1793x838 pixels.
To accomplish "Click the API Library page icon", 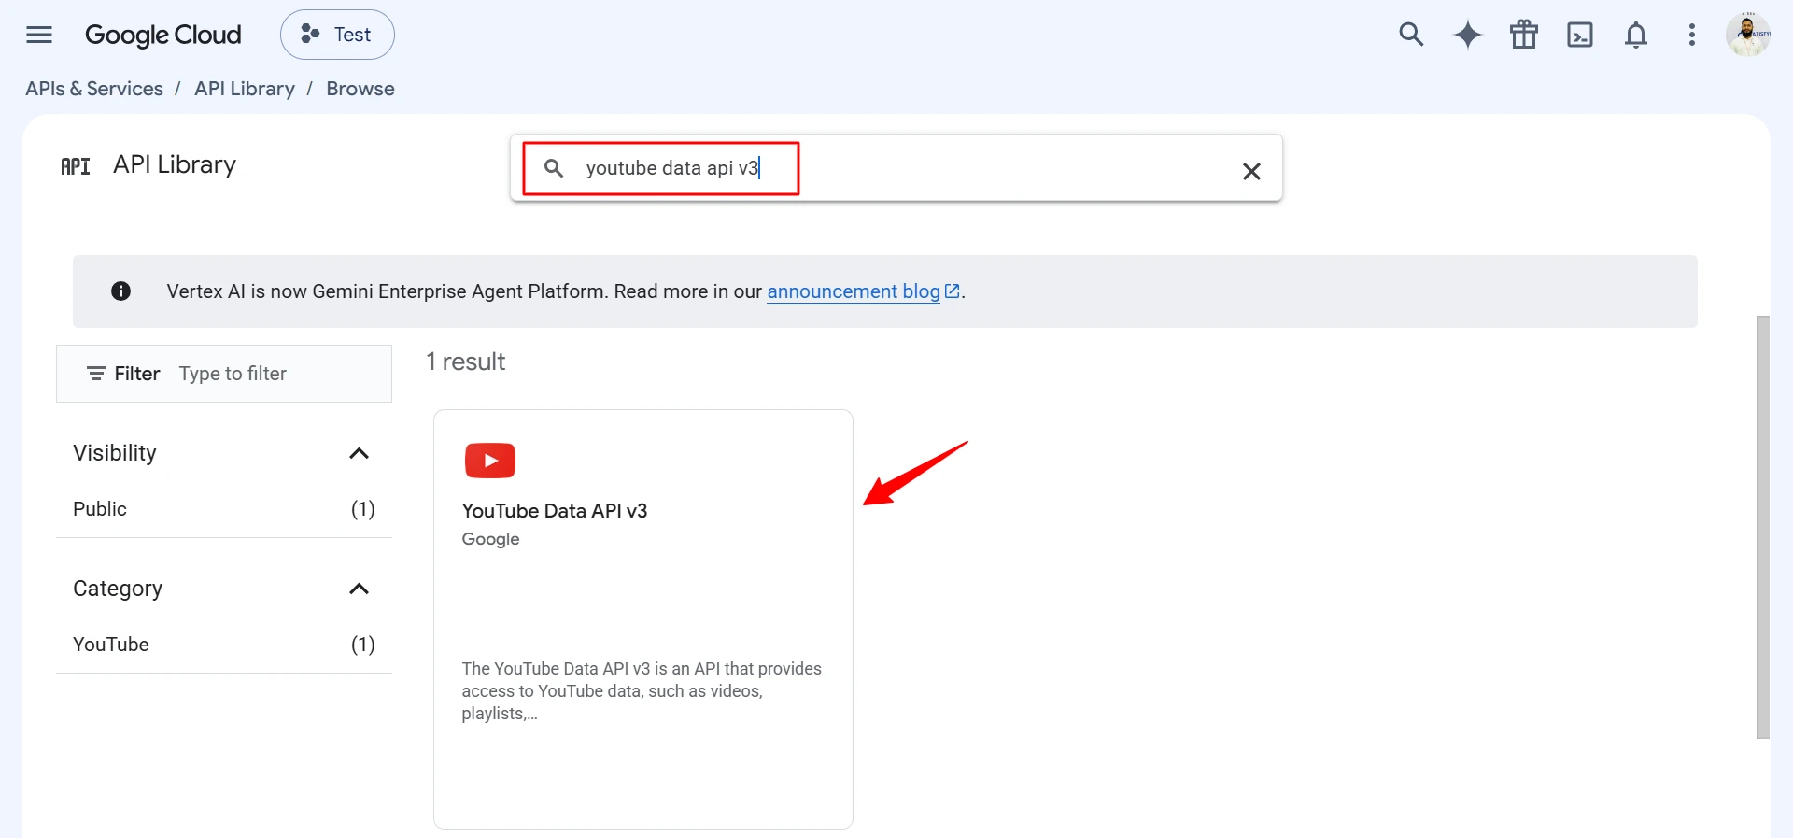I will (76, 166).
